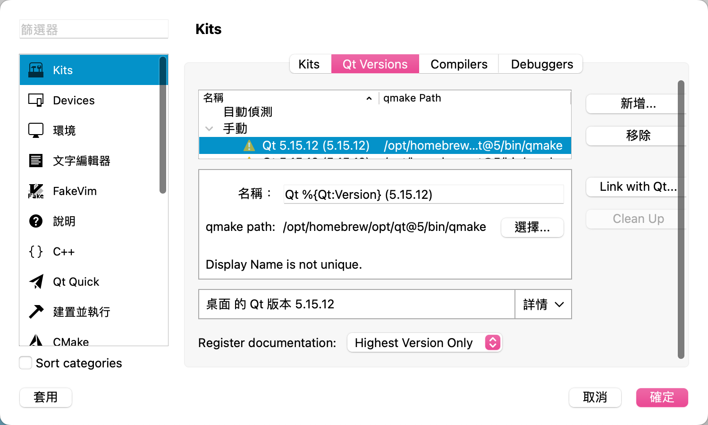Collapse the 手動 tree group
This screenshot has height=425, width=708.
[x=209, y=128]
